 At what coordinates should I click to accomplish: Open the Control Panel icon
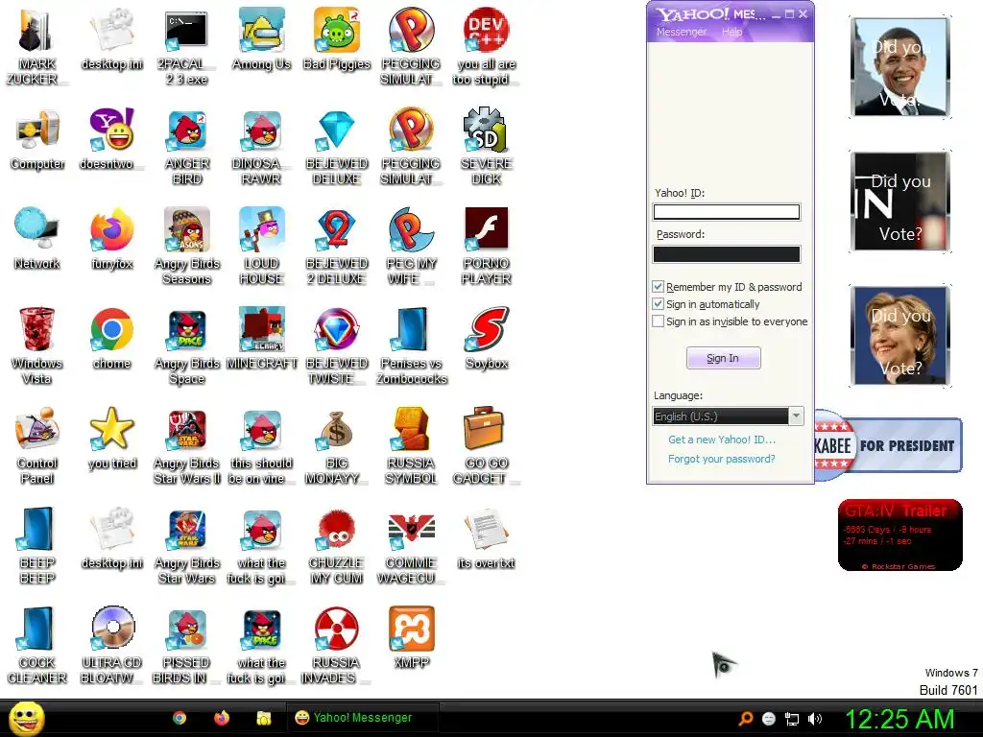click(37, 445)
